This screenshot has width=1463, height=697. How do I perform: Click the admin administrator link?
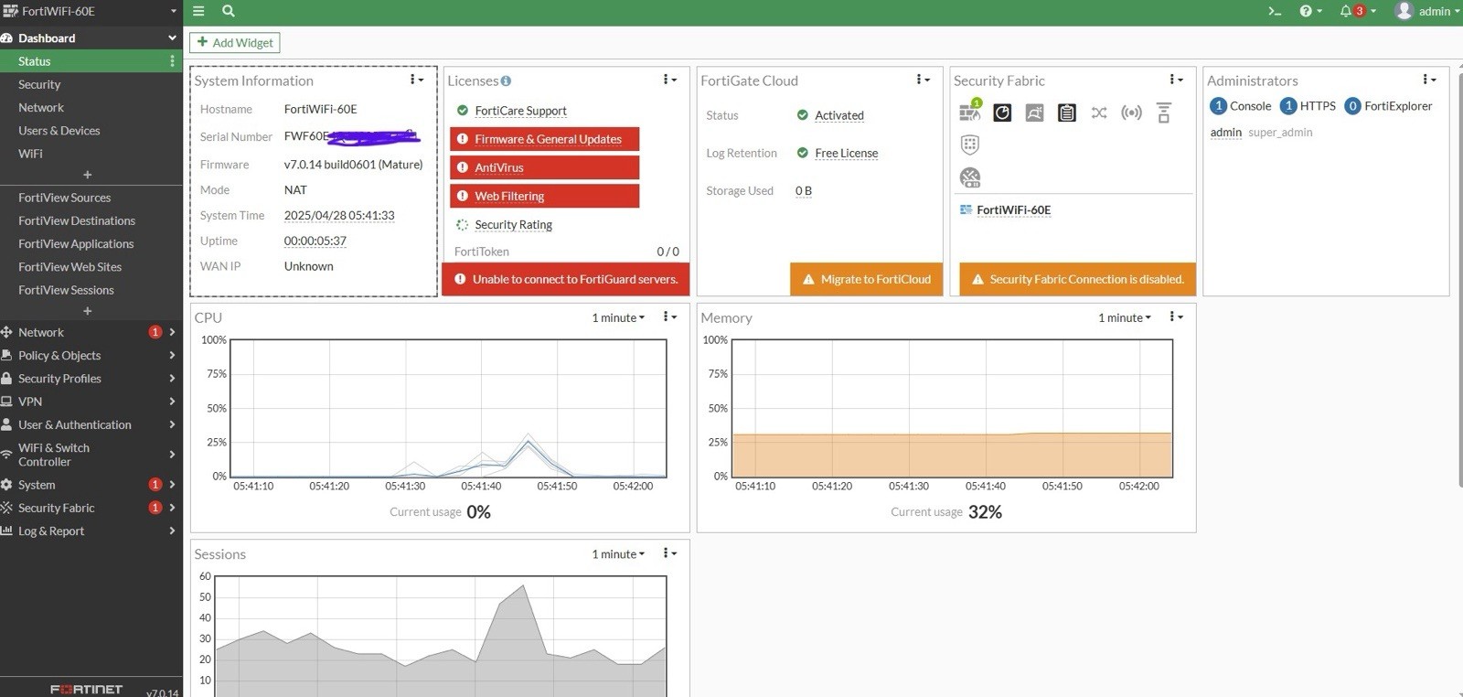1225,133
